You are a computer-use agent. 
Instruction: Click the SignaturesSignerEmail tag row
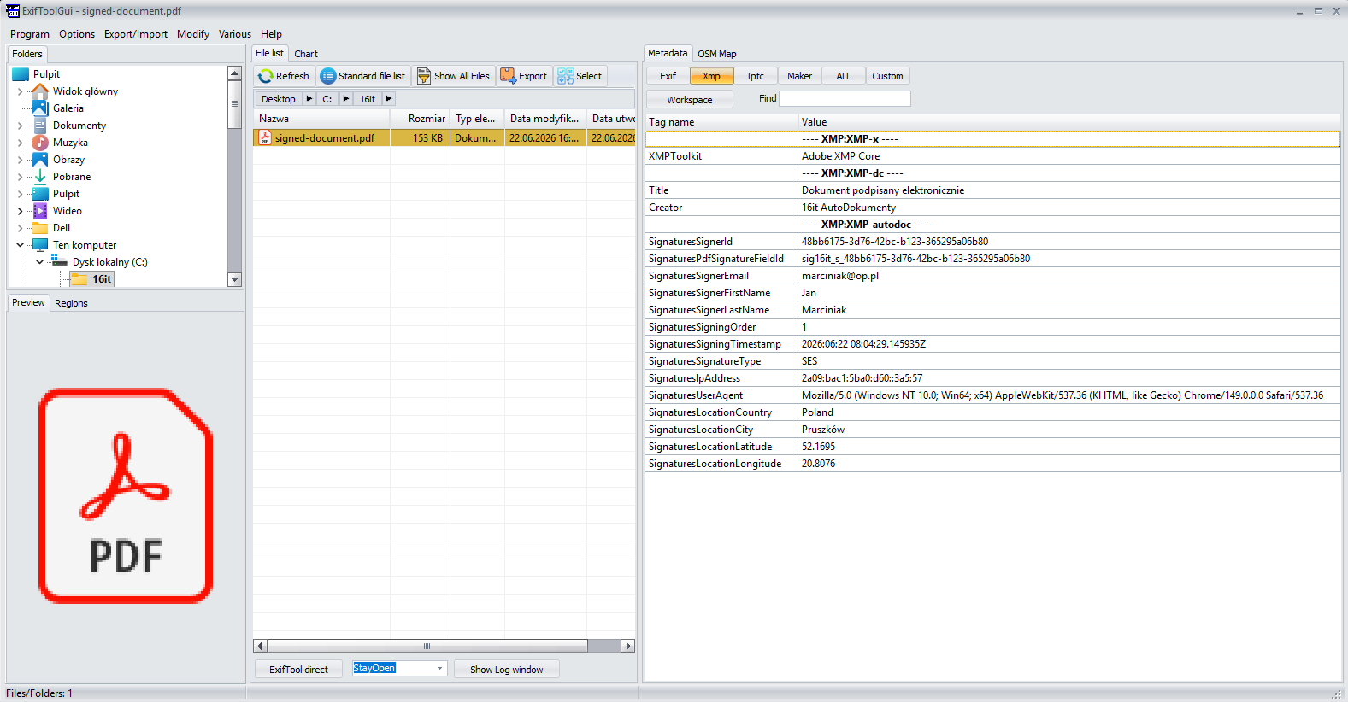(x=992, y=276)
